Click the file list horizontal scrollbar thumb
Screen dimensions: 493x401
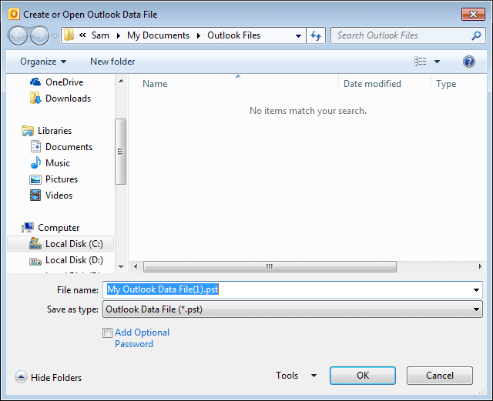pyautogui.click(x=270, y=267)
